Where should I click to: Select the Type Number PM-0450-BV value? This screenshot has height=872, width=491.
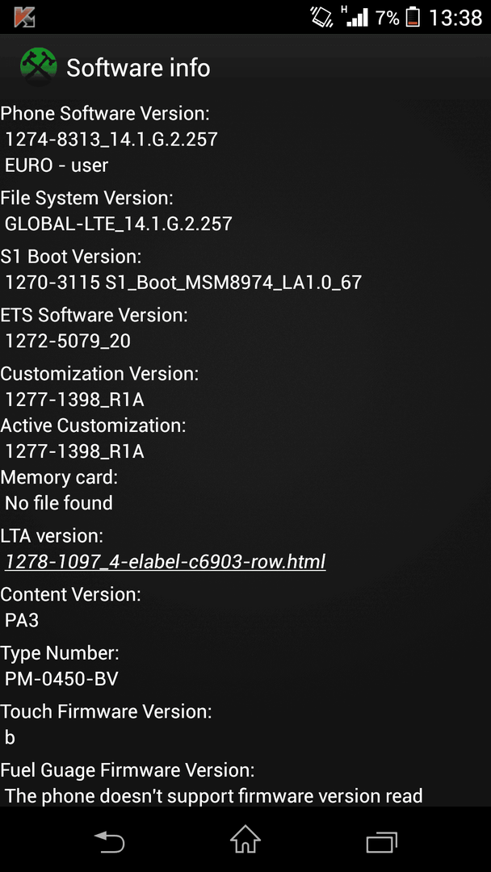click(61, 679)
